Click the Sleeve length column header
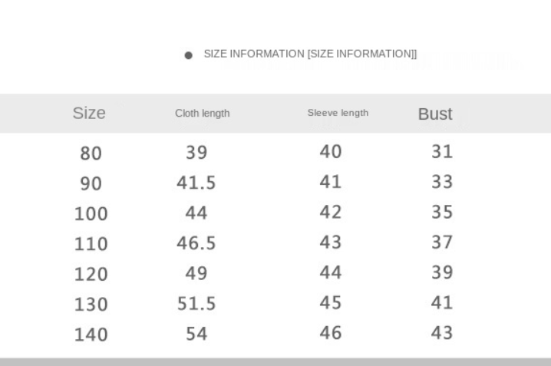 pyautogui.click(x=338, y=113)
